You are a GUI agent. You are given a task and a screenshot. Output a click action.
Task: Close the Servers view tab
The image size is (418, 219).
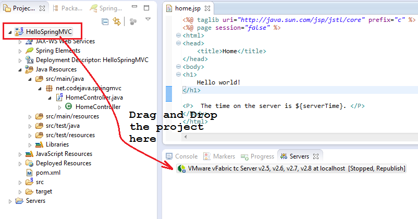(x=316, y=156)
